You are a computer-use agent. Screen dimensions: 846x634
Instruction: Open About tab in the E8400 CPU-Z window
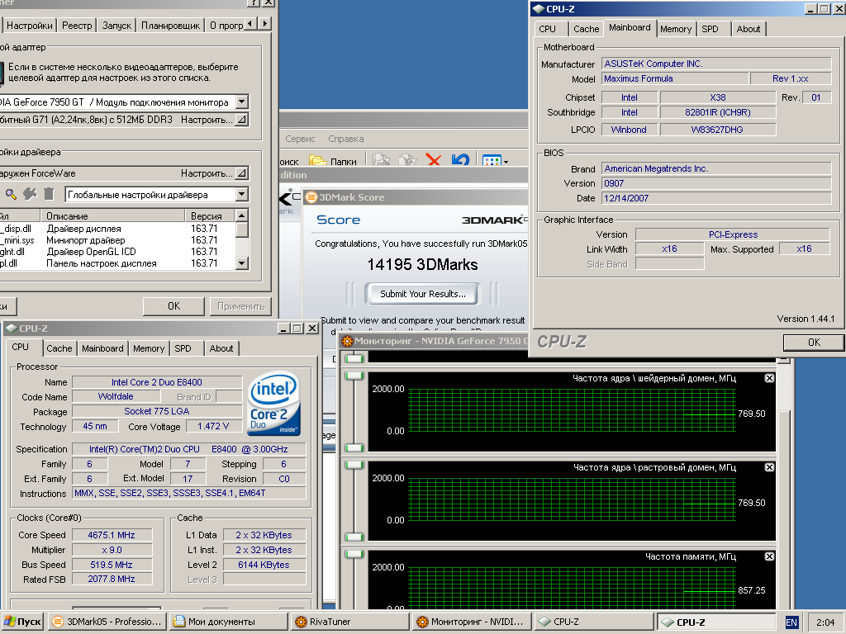tap(221, 349)
